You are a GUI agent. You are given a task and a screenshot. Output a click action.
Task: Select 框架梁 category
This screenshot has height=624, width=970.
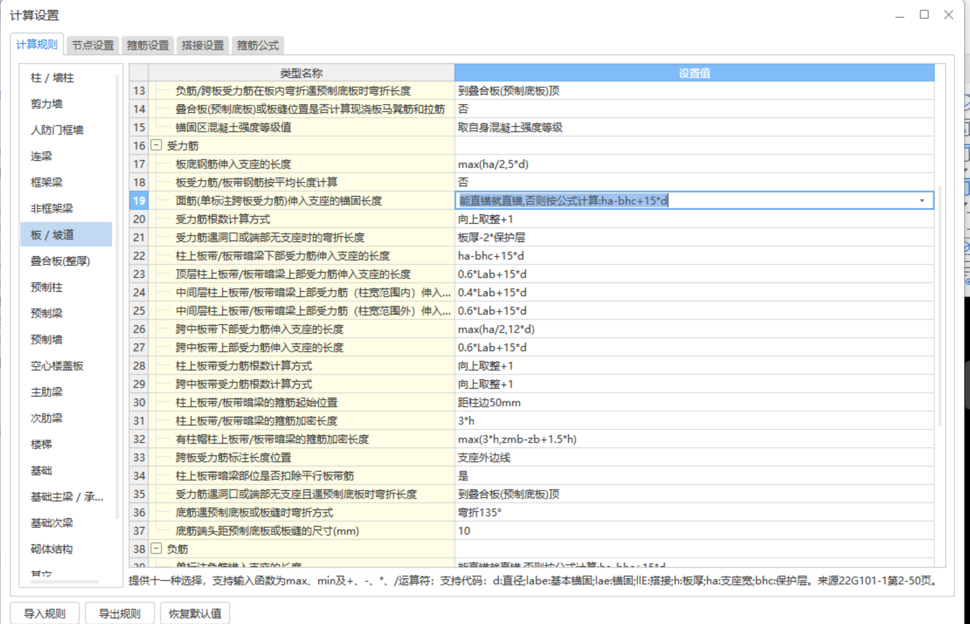pos(66,182)
